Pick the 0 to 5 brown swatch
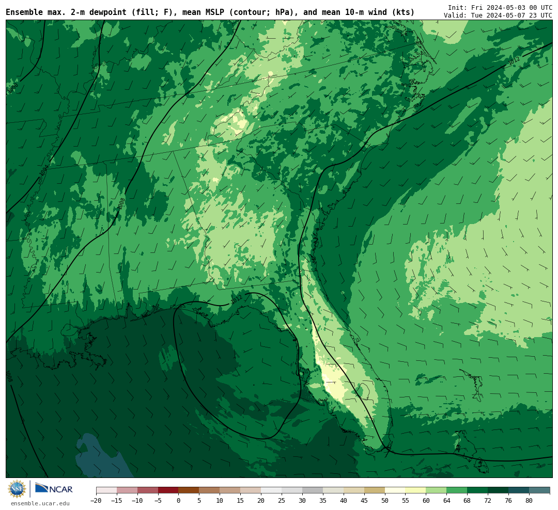 pos(189,490)
